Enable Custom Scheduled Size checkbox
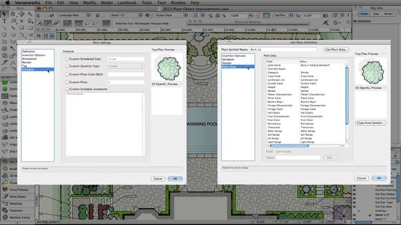The width and height of the screenshot is (401, 225). point(67,59)
